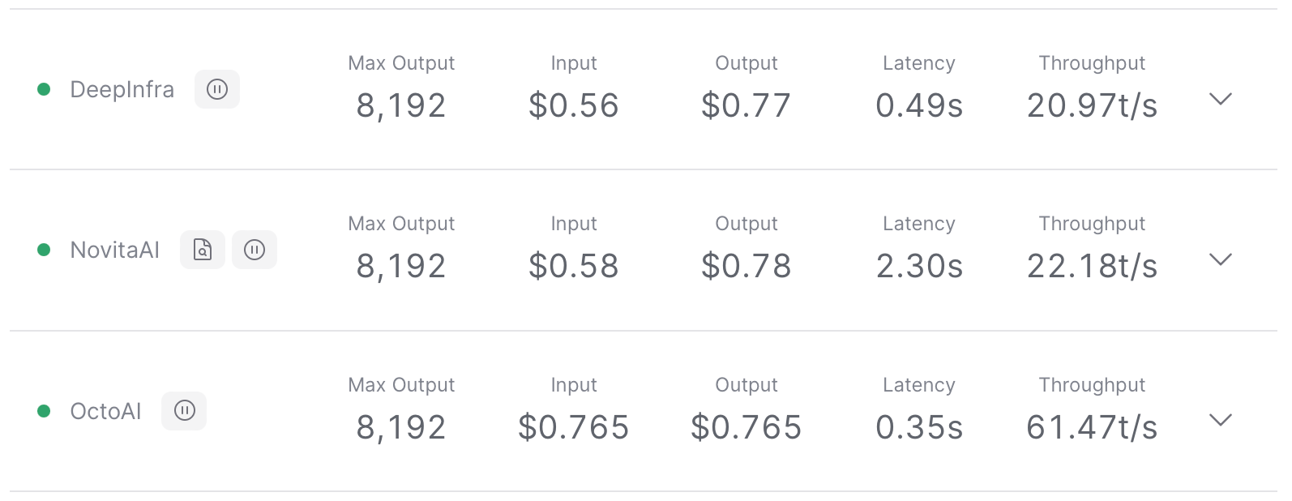Screen dimensions: 1292x501
Task: Click NovitaAI's 22.18t/s throughput value
Action: (1092, 266)
